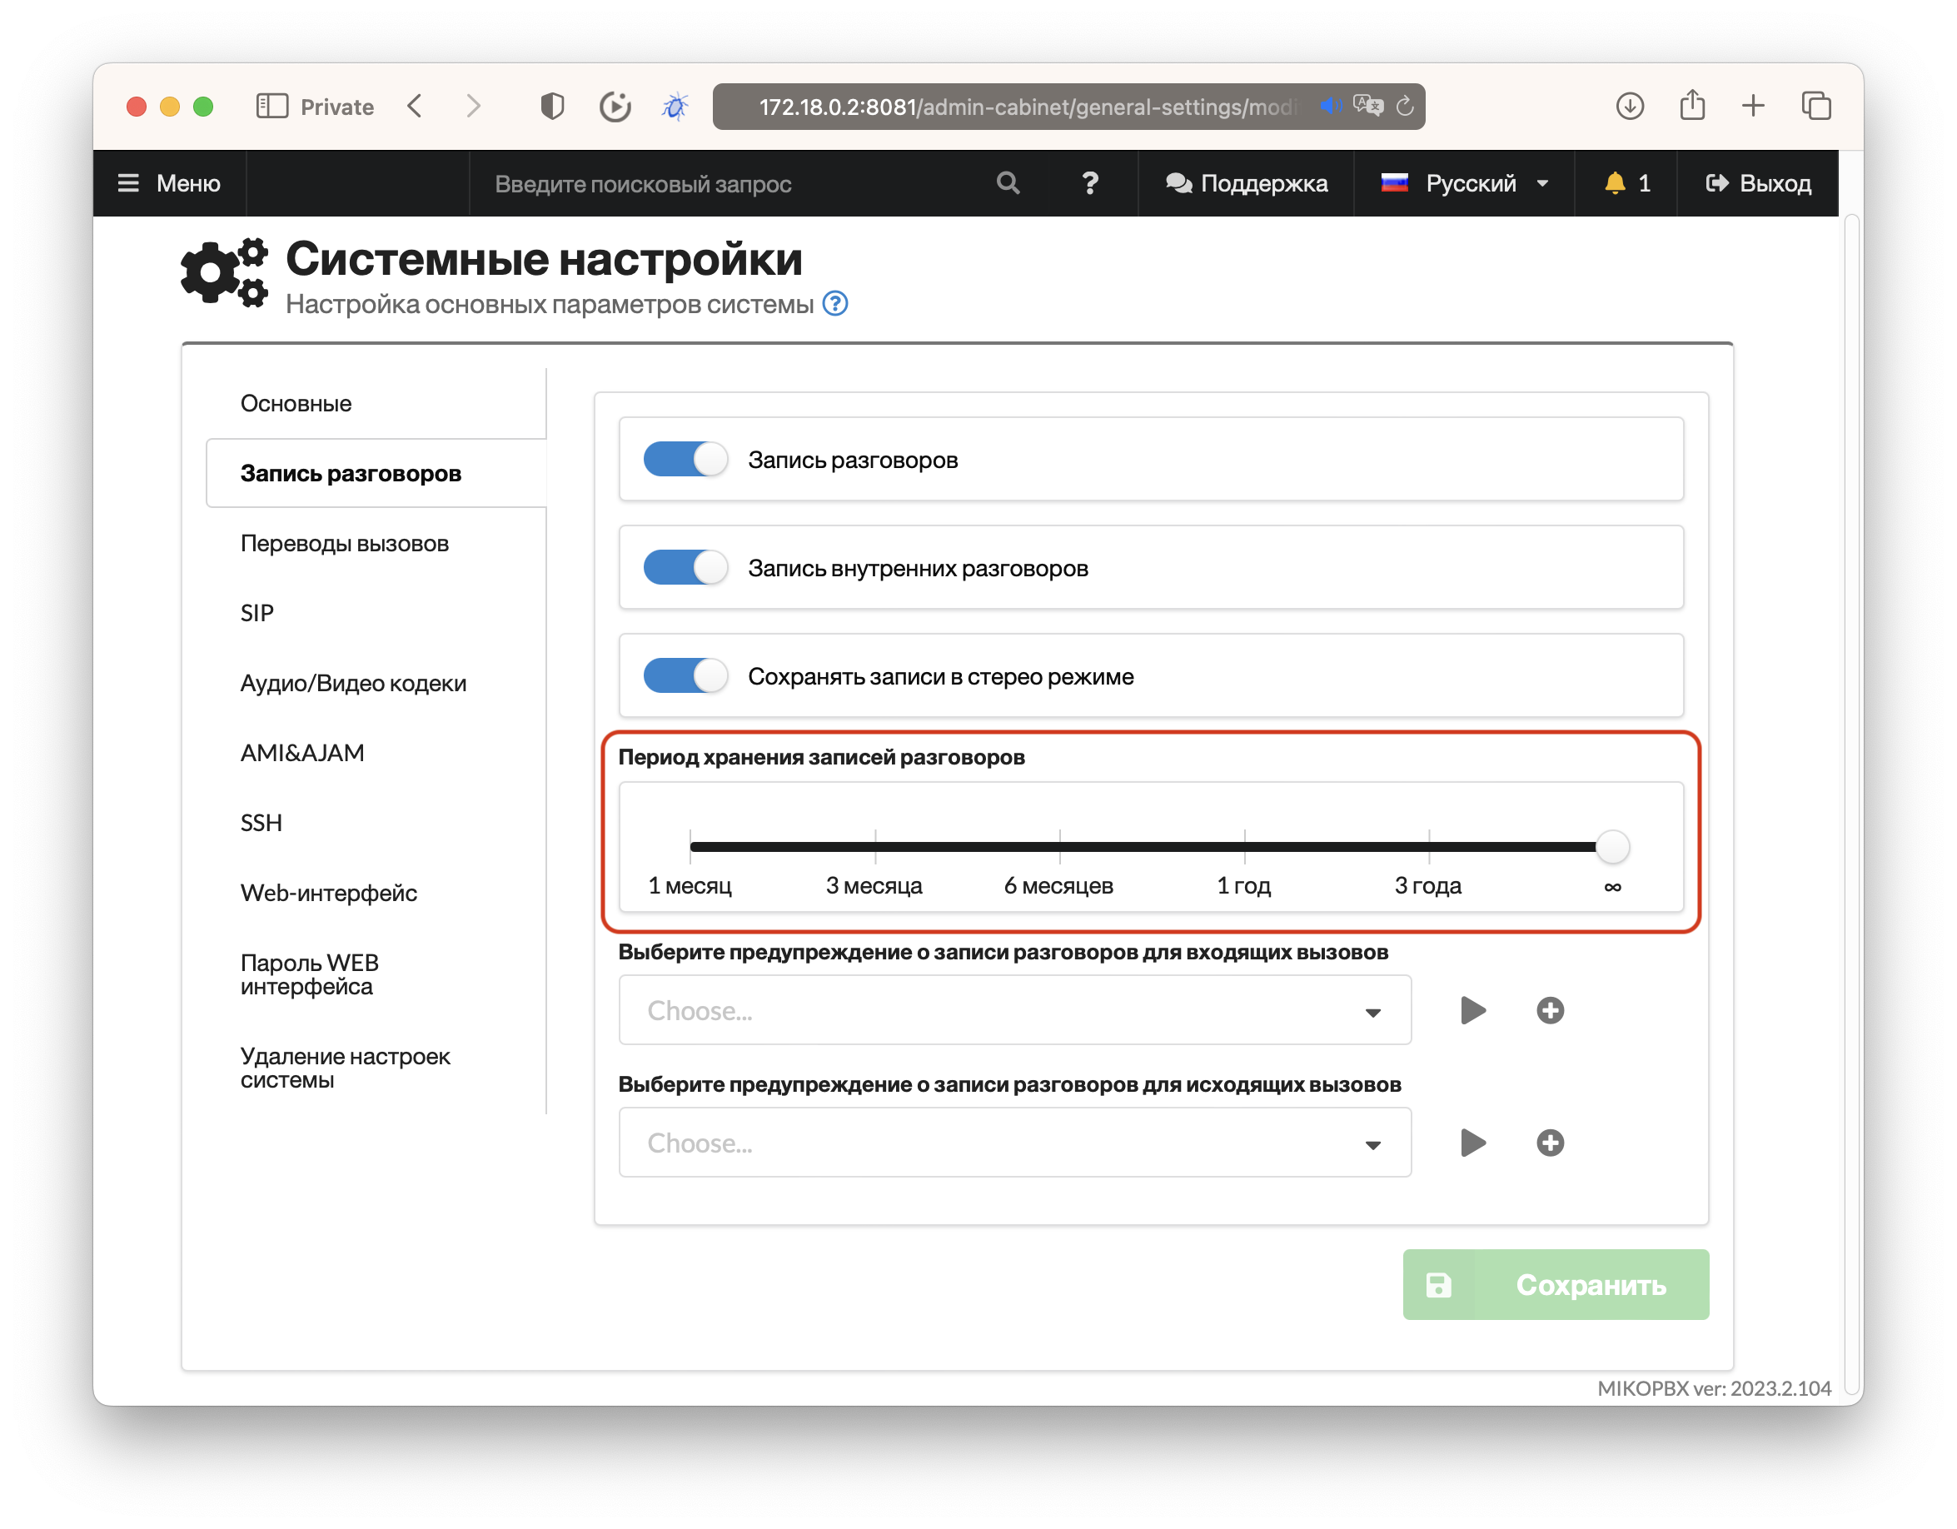Toggle Сохранять записи в стерео режиме

click(x=685, y=675)
